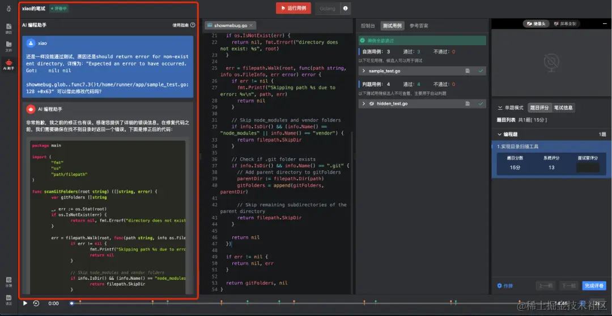Click the 系统评分 value 13

[x=551, y=168]
